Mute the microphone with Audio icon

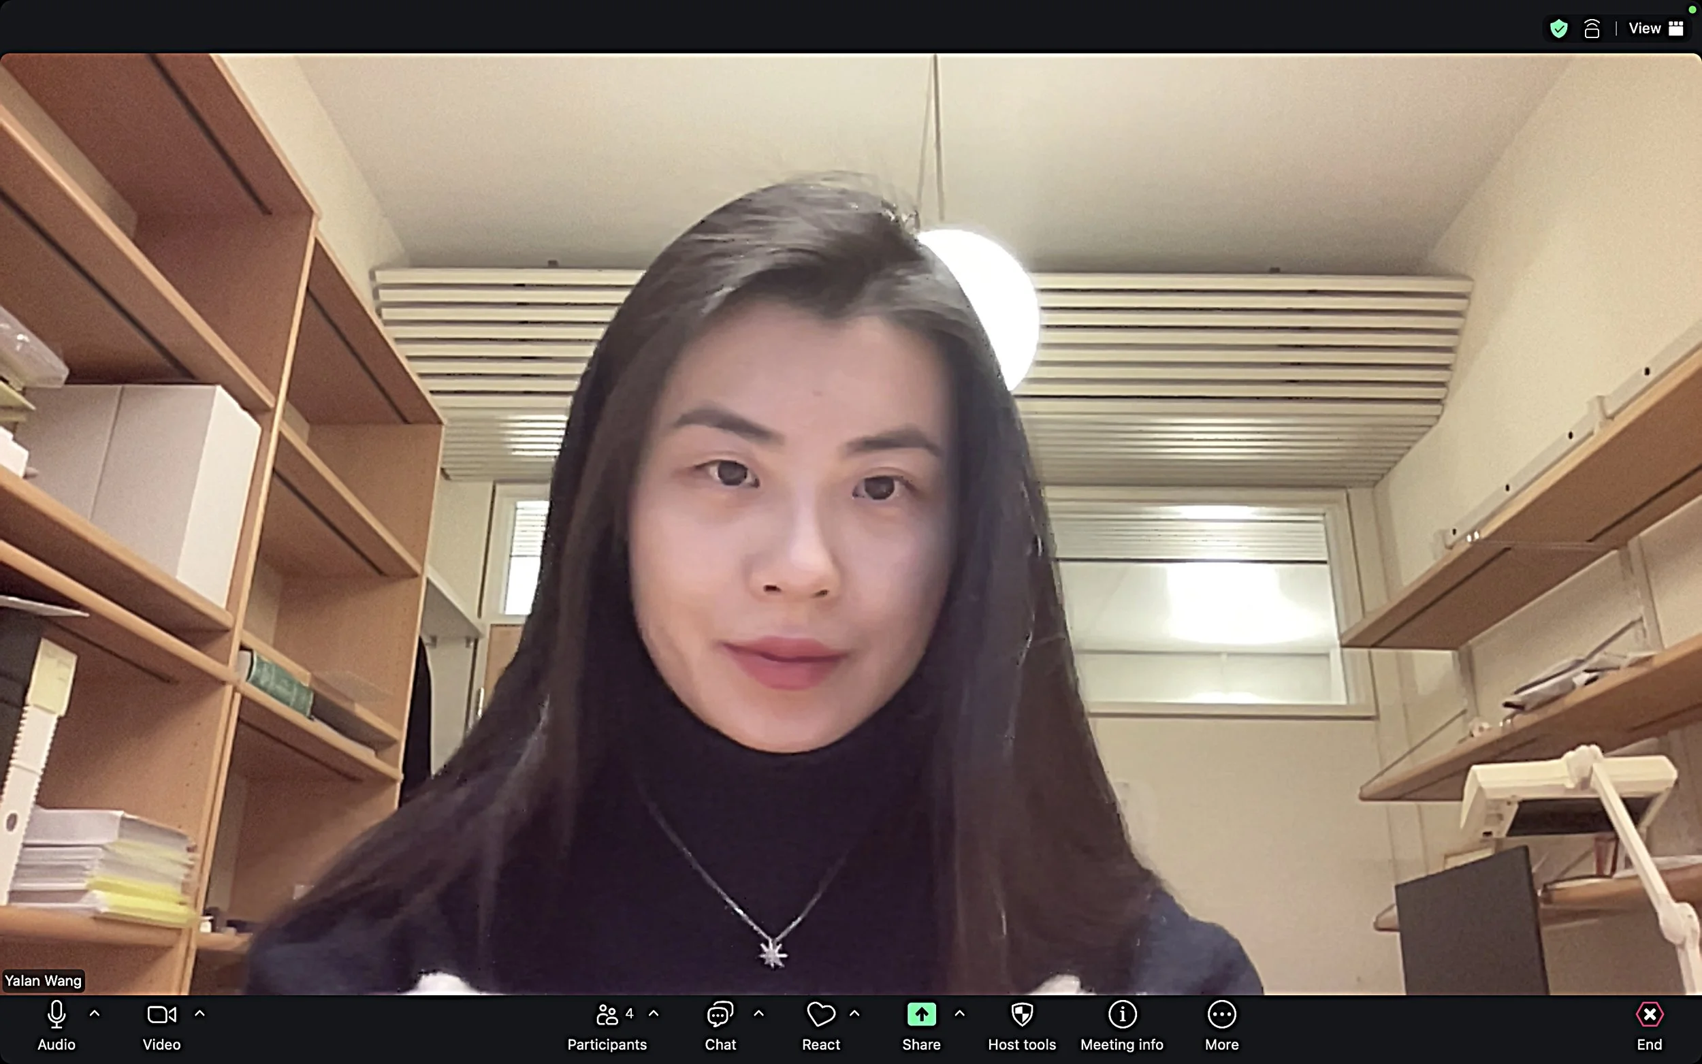click(57, 1016)
